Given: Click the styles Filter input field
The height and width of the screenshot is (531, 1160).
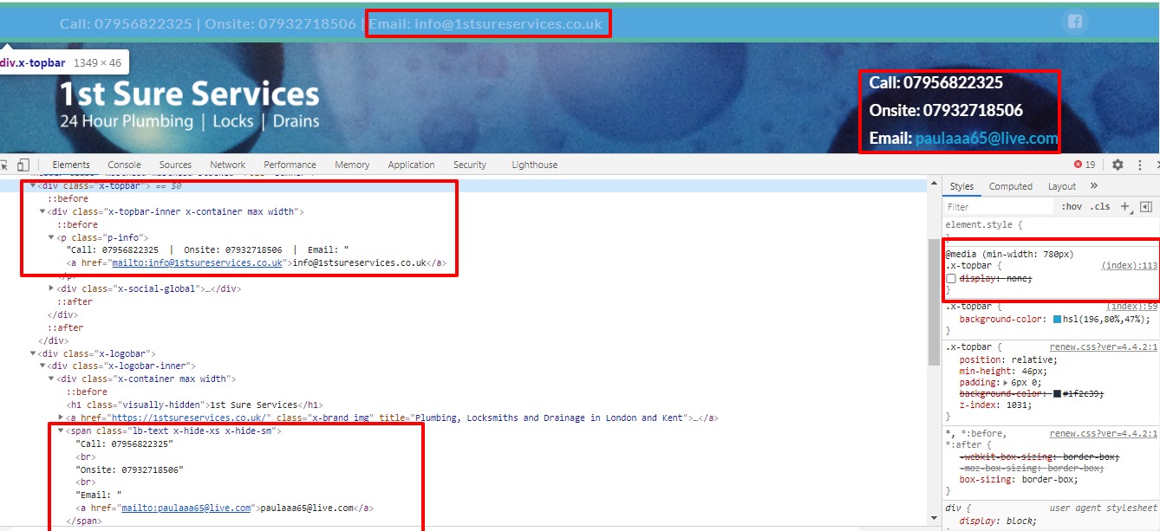Looking at the screenshot, I should click(997, 207).
